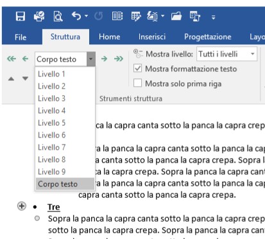Choose Livello 7 from the list
265x239 pixels.
[65, 147]
